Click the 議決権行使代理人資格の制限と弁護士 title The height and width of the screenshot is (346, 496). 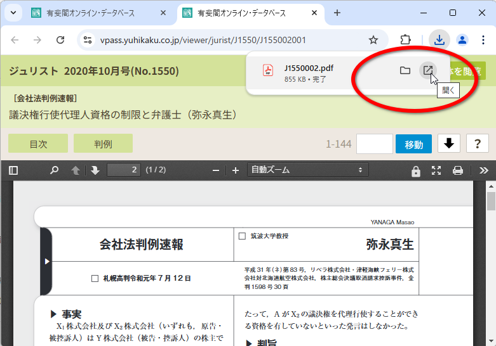click(x=123, y=115)
